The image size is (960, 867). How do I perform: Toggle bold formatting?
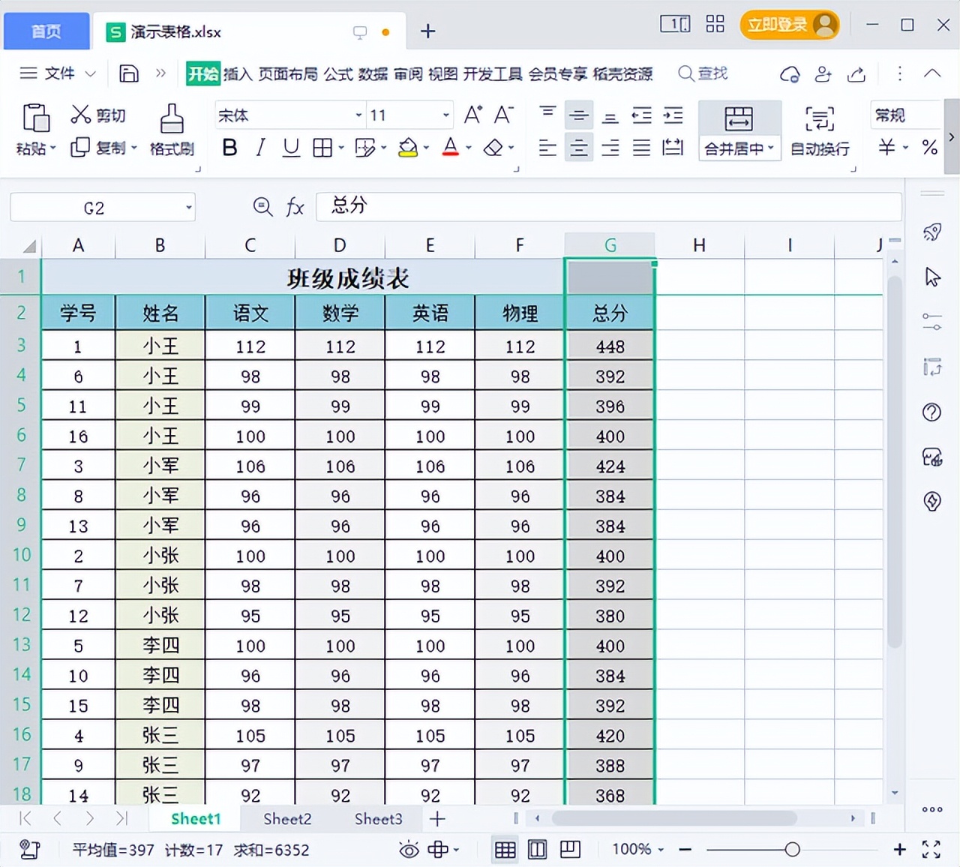click(x=229, y=148)
